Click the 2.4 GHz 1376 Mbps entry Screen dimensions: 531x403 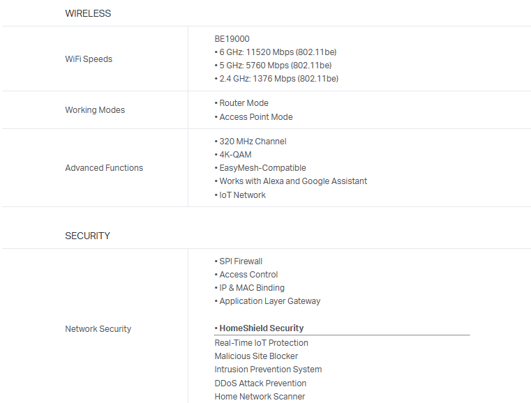point(278,79)
